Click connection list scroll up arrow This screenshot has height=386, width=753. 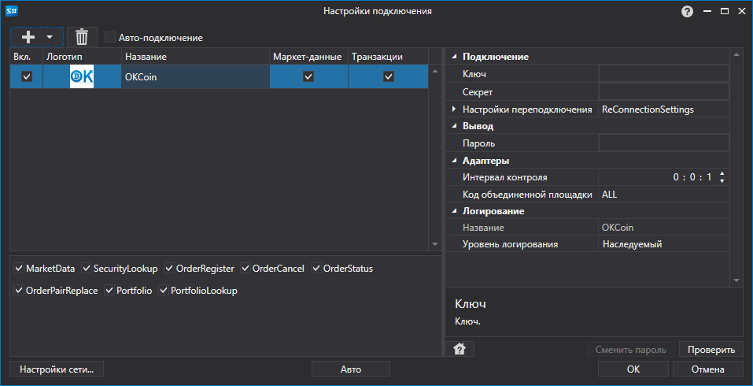point(435,71)
